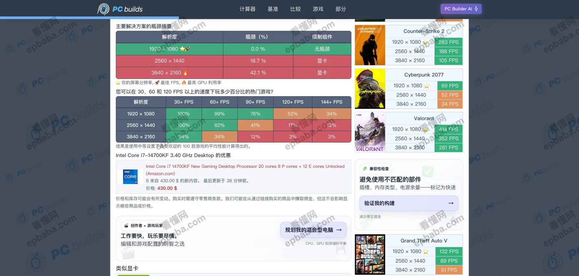Image resolution: width=579 pixels, height=276 pixels.
Task: Click the 无瓶颈 limiting component cell
Action: (x=322, y=49)
